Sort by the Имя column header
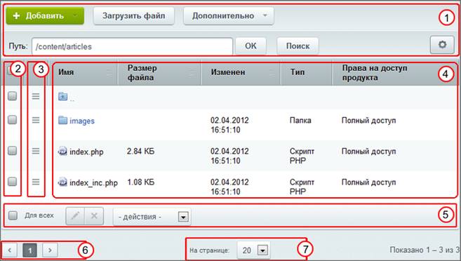 point(66,72)
